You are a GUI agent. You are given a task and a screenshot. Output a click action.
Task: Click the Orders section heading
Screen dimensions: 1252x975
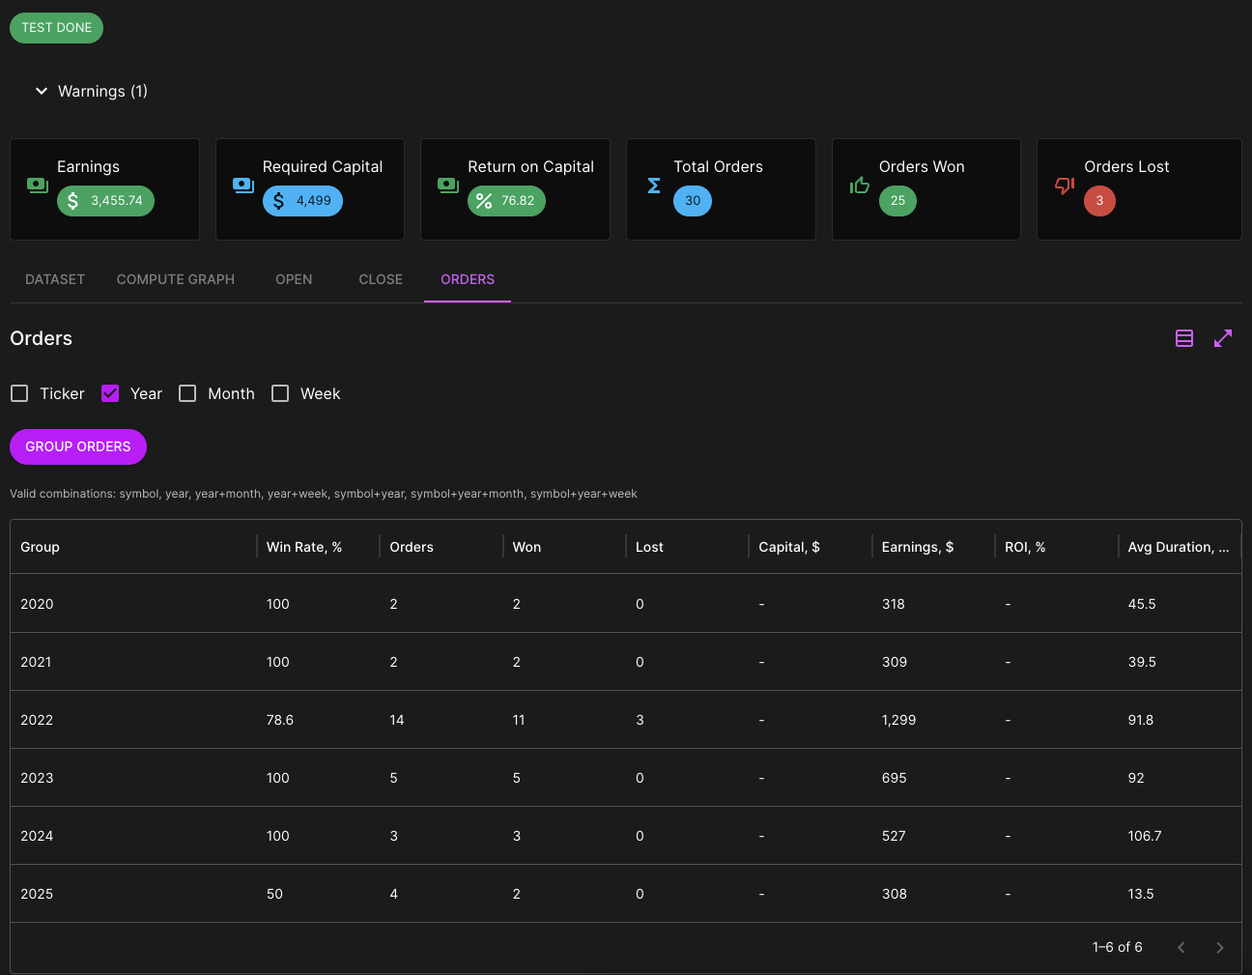tap(41, 338)
